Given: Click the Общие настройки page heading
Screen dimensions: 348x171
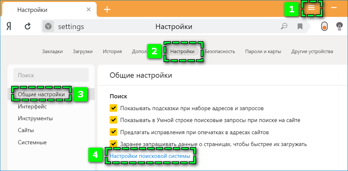Looking at the screenshot, I should (141, 75).
